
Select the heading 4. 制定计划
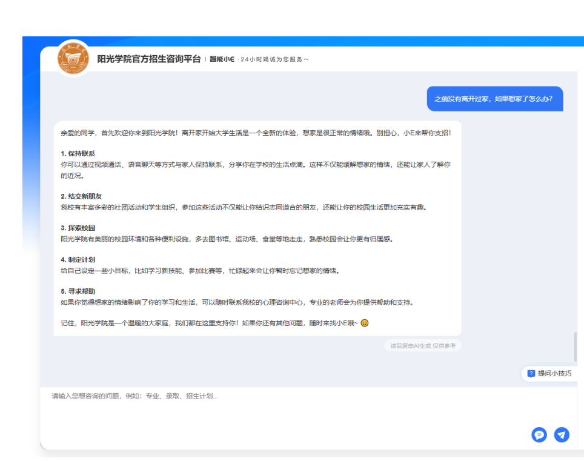(x=78, y=260)
